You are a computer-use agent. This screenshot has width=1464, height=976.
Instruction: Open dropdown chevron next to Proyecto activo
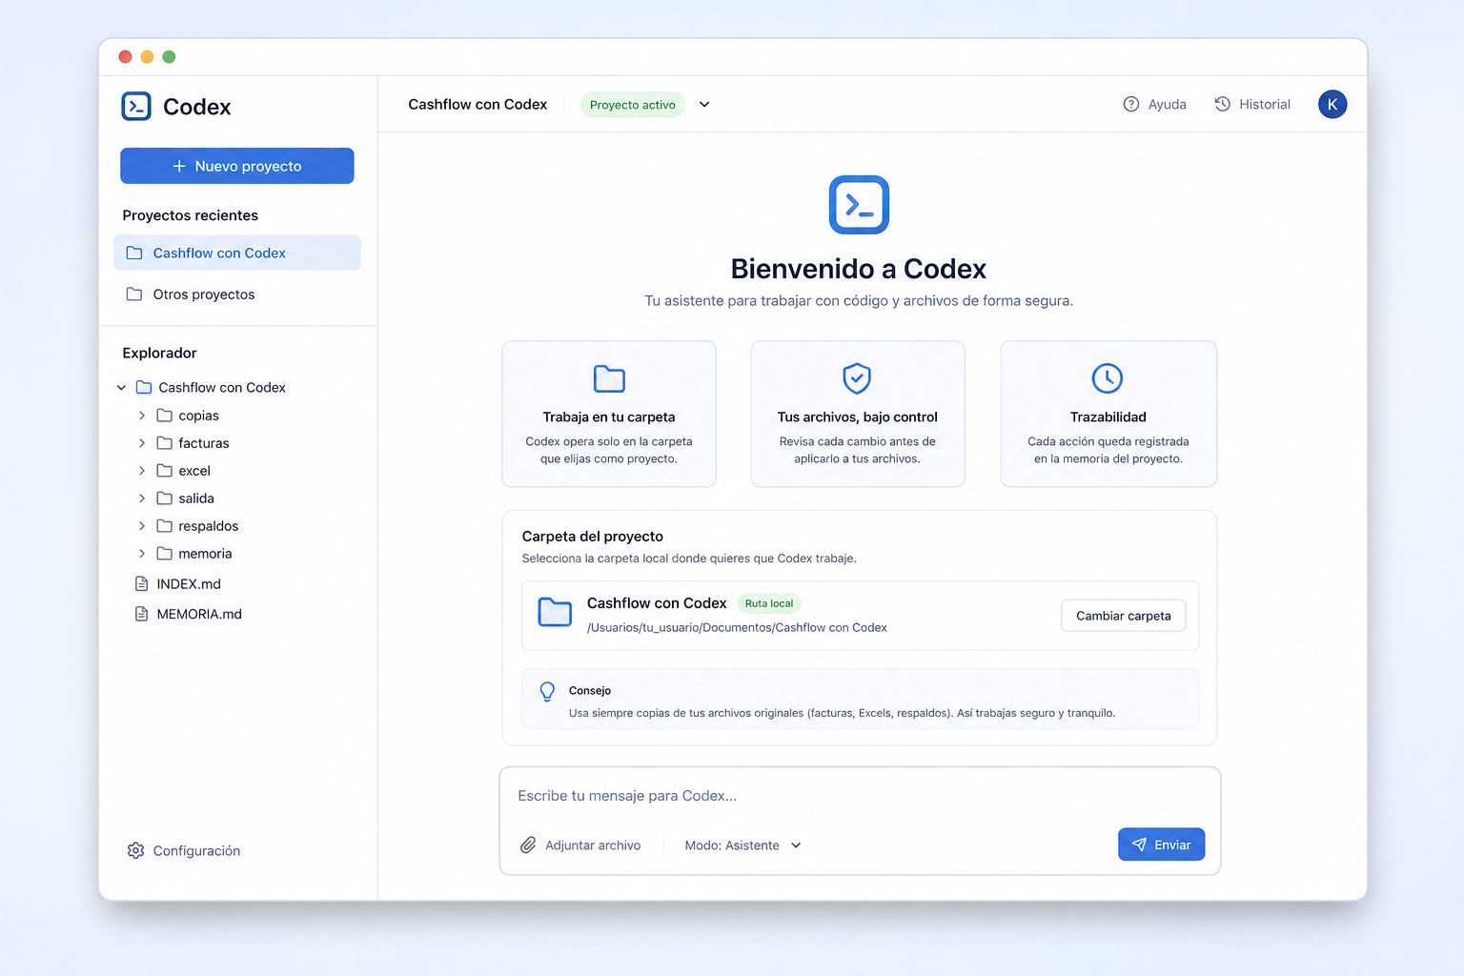click(704, 104)
